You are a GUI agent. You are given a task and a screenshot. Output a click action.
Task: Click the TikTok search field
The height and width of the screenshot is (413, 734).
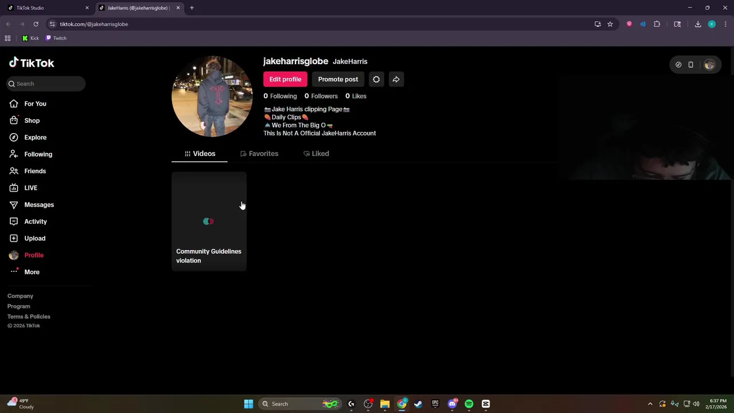46,84
